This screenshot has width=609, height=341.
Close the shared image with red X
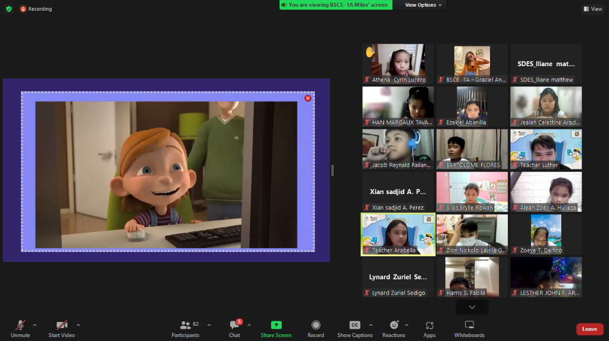(308, 98)
